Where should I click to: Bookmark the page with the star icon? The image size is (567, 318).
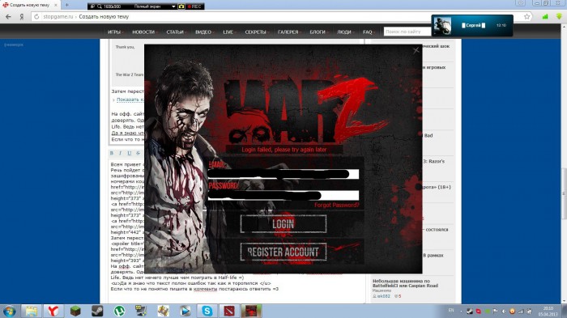pos(526,17)
